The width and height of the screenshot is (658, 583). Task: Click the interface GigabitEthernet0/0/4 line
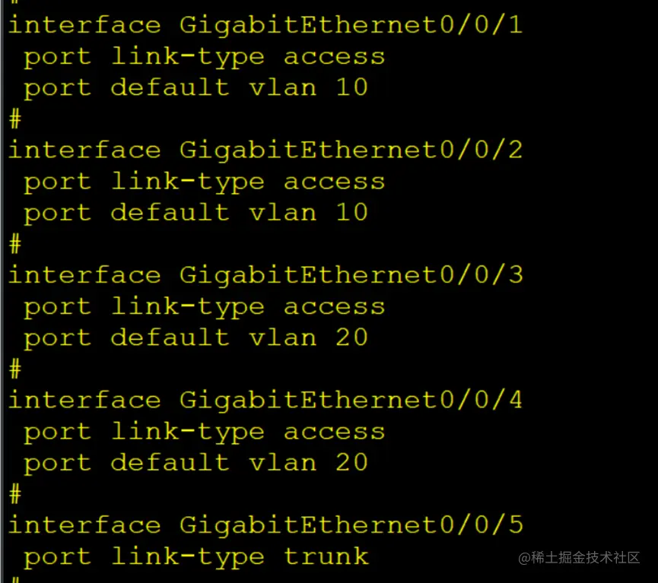pos(265,400)
